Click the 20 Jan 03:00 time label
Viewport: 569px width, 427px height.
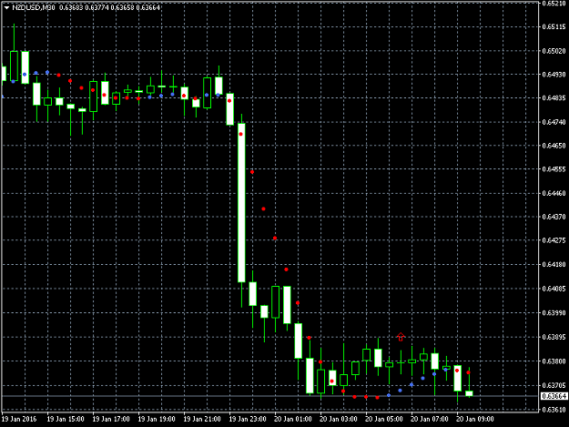(x=338, y=419)
